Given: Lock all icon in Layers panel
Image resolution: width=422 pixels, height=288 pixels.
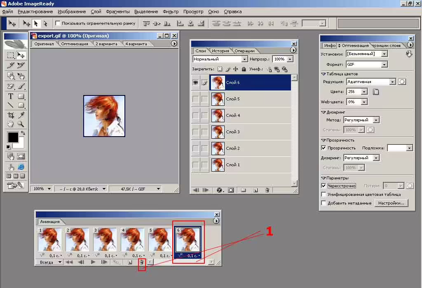Looking at the screenshot, I should tap(244, 69).
